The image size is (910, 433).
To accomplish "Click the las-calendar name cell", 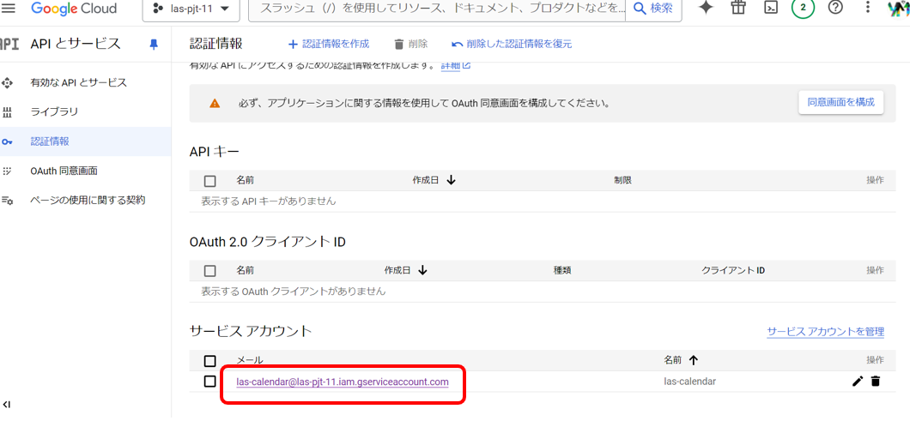I will pos(689,382).
